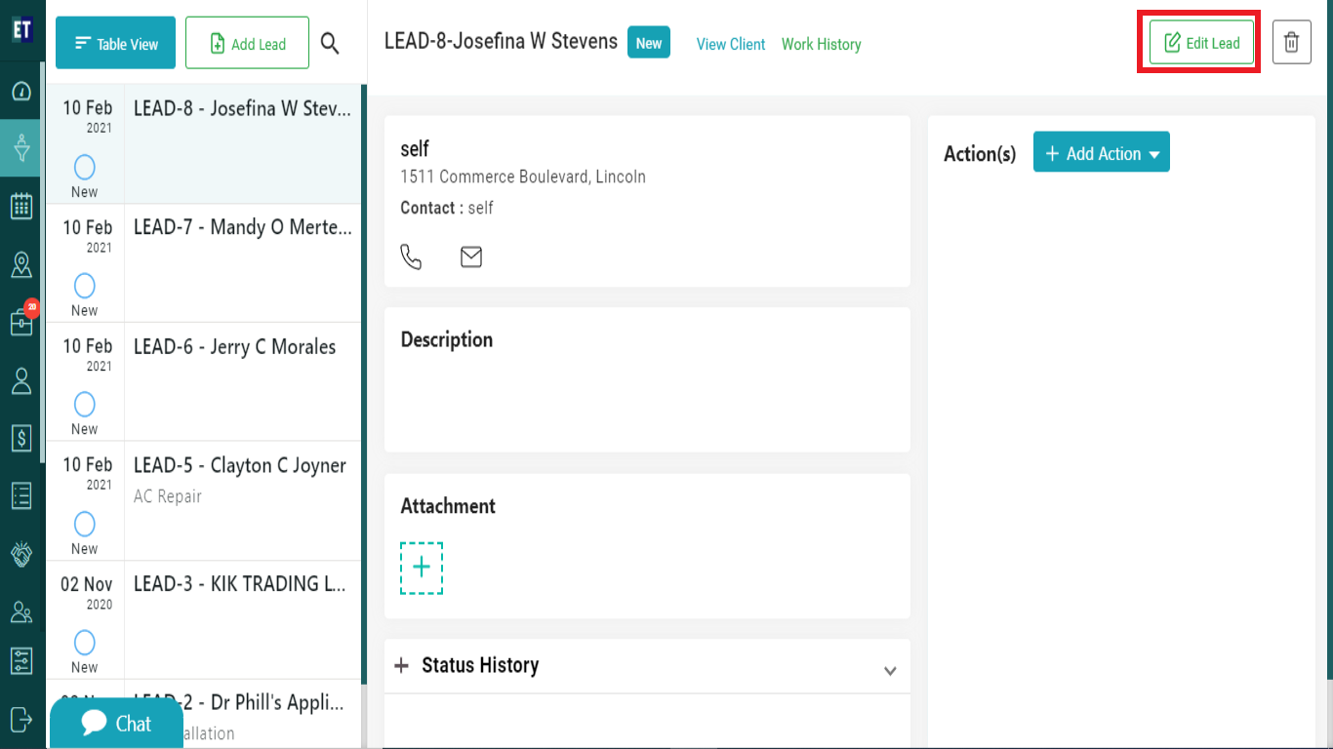The width and height of the screenshot is (1333, 749).
Task: Switch to Table View
Action: [115, 43]
